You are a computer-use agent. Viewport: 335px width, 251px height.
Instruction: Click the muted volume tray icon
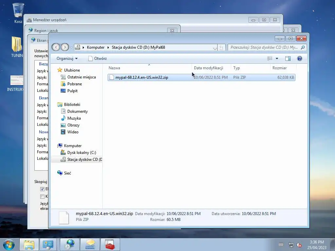pos(299,245)
